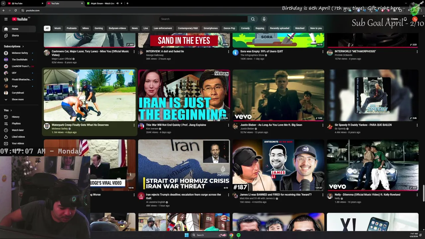Reload the page with the refresh icon
Viewport: 425px width, 239px height.
(x=16, y=10)
